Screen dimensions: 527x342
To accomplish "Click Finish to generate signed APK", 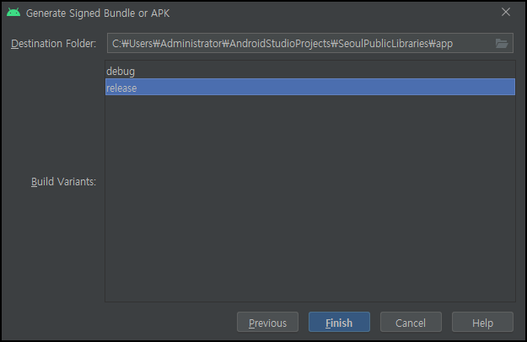I will click(x=339, y=322).
